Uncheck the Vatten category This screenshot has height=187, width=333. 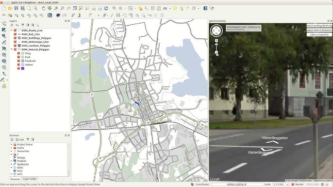click(x=18, y=64)
